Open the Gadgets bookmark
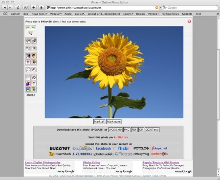 (x=187, y=14)
